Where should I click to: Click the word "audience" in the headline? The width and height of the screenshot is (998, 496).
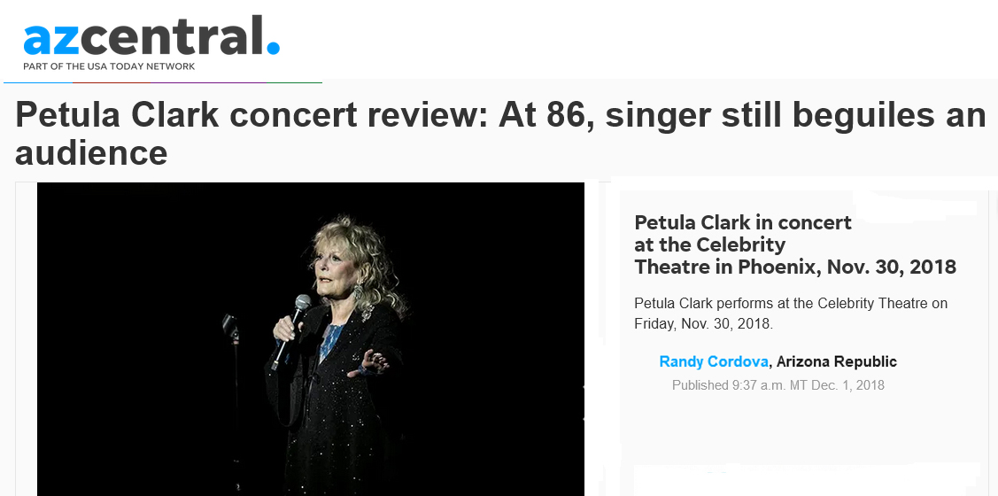[x=91, y=153]
